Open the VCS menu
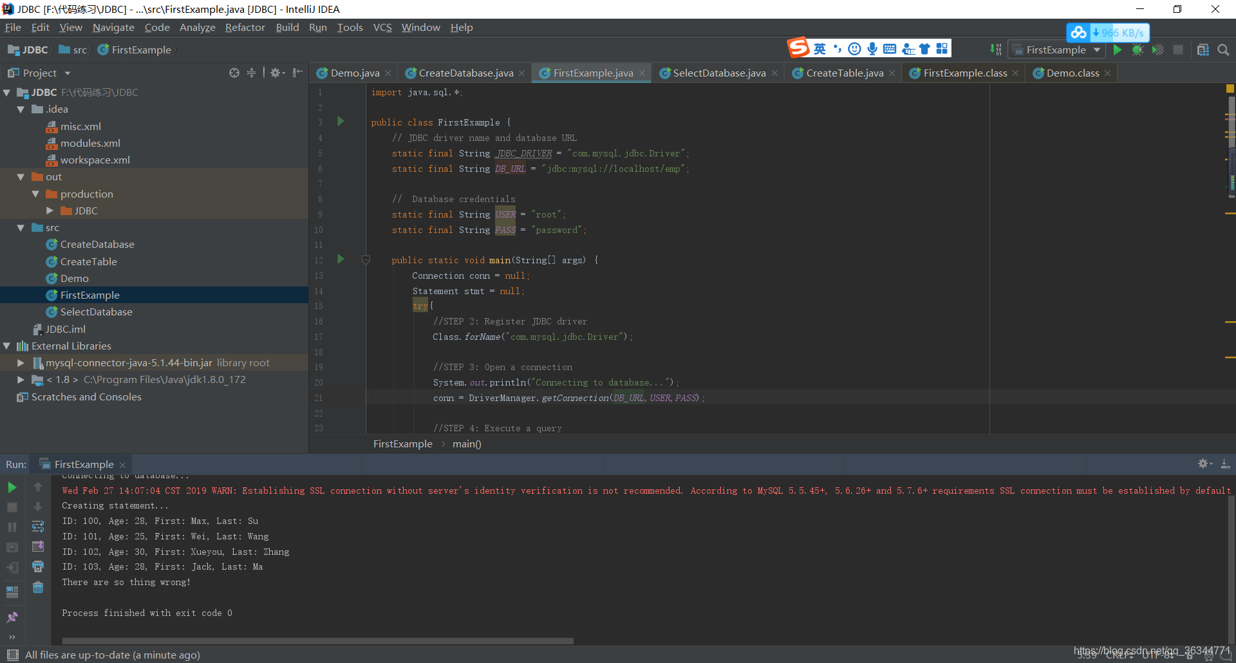The image size is (1236, 663). pos(382,27)
